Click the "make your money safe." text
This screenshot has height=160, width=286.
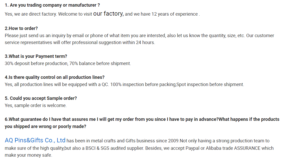28,155
